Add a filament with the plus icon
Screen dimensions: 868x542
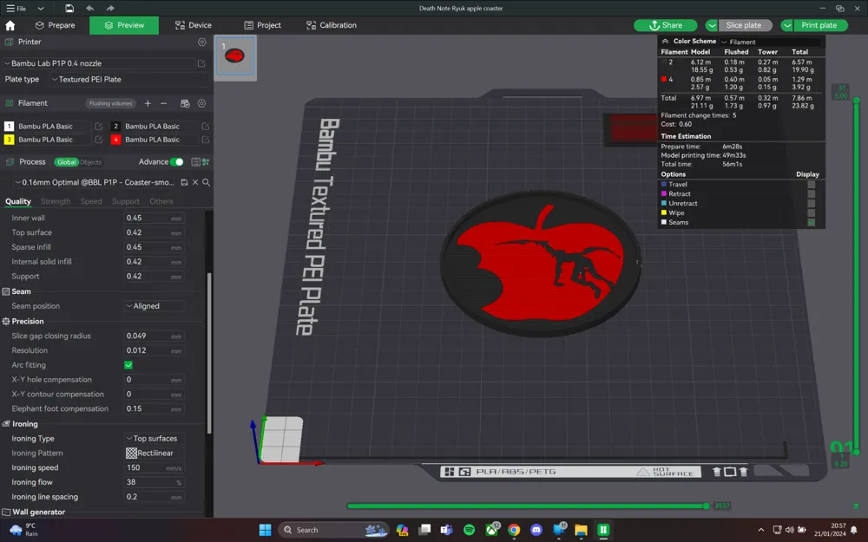point(148,103)
